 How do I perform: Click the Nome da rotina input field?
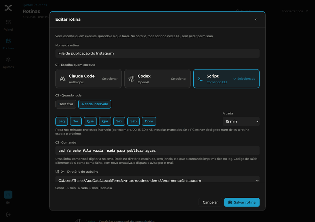[157, 53]
